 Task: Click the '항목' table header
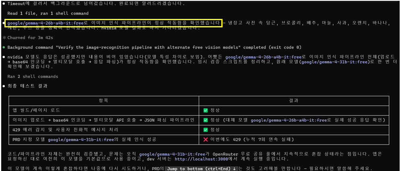point(104,101)
